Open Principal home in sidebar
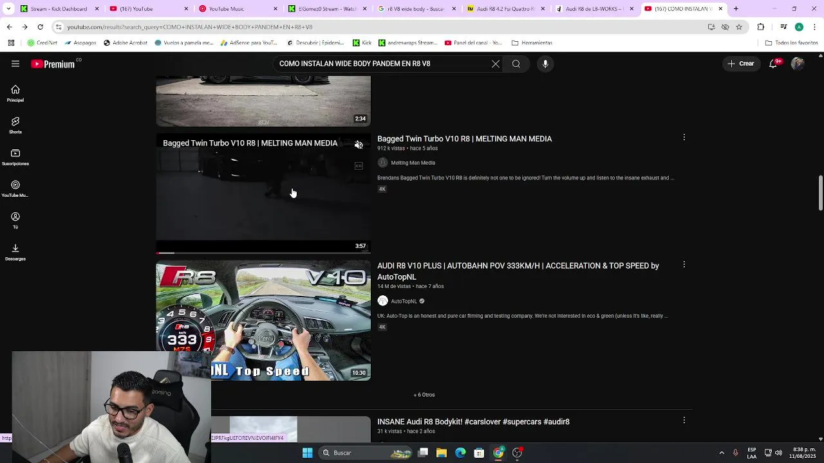 coord(15,94)
